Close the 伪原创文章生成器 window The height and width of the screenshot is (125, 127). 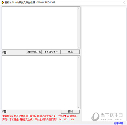[124, 2]
